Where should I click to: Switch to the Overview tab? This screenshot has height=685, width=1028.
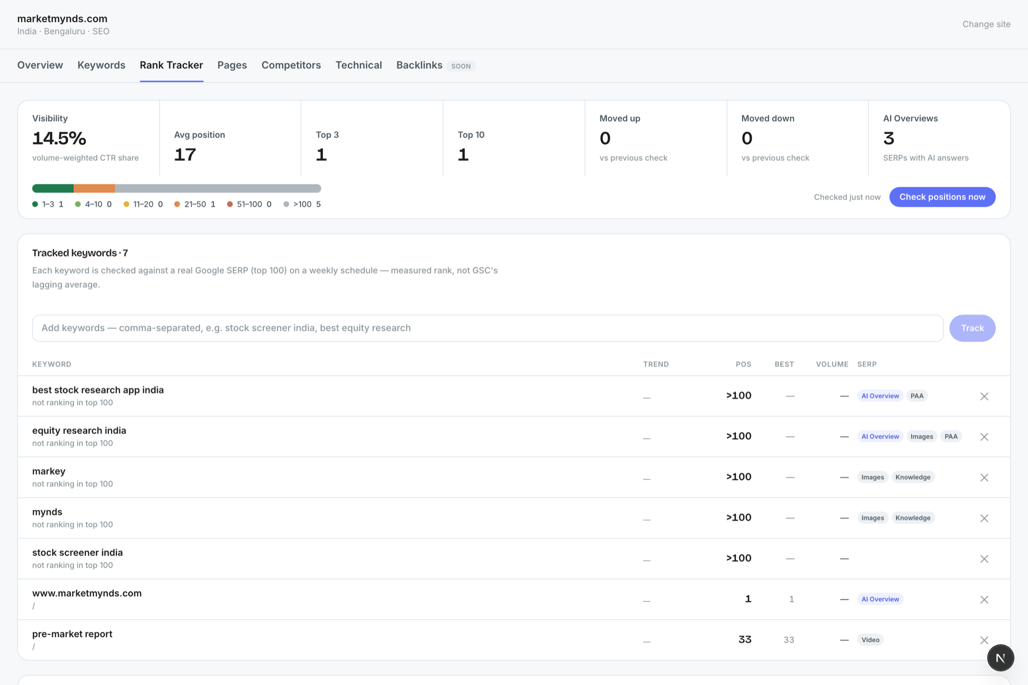click(40, 65)
